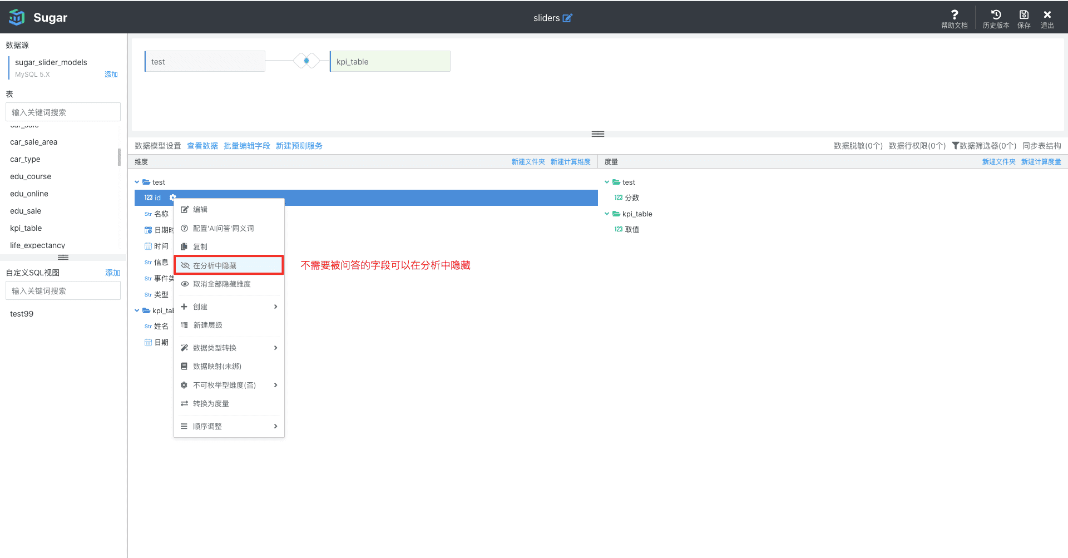
Task: Click the table list scrollbar thumb
Action: coord(119,157)
